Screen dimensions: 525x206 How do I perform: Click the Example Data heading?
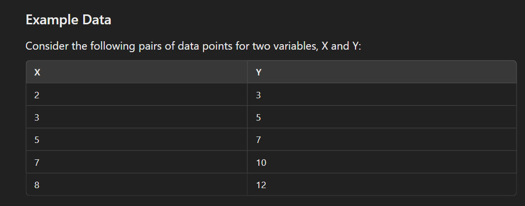68,20
